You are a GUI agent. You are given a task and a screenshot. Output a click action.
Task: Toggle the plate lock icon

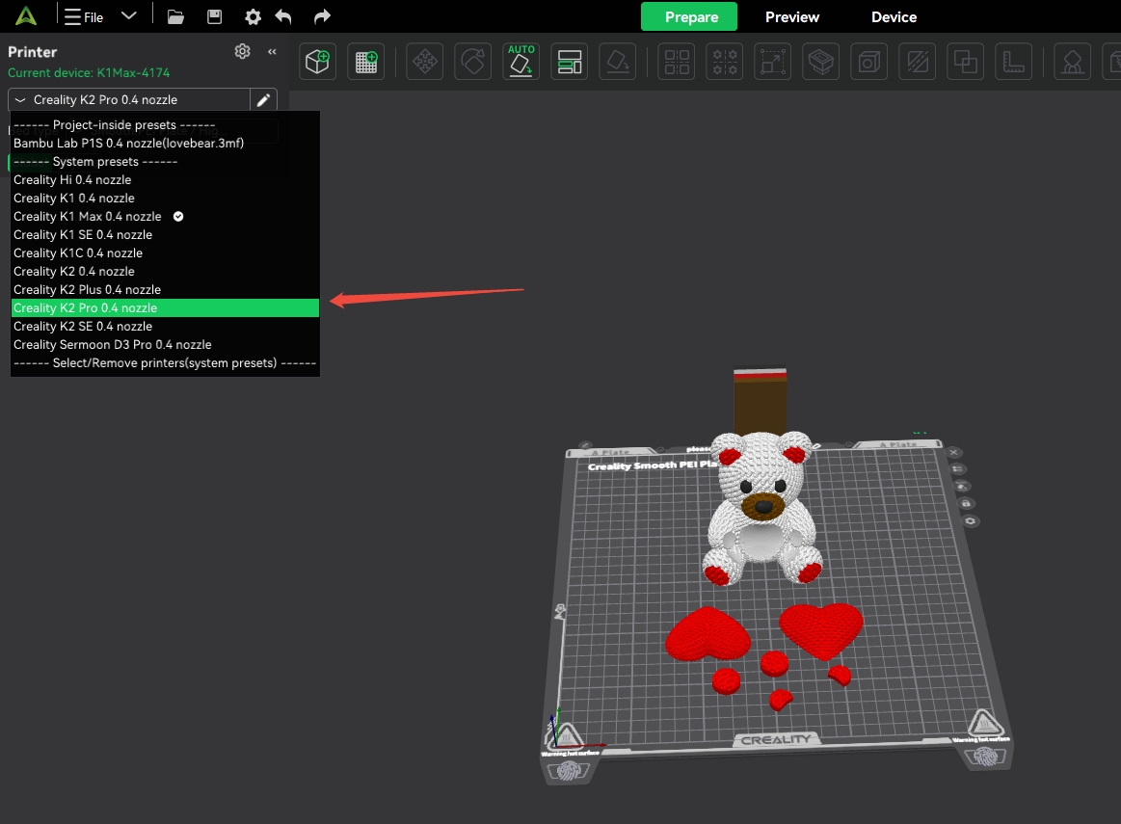pos(965,503)
